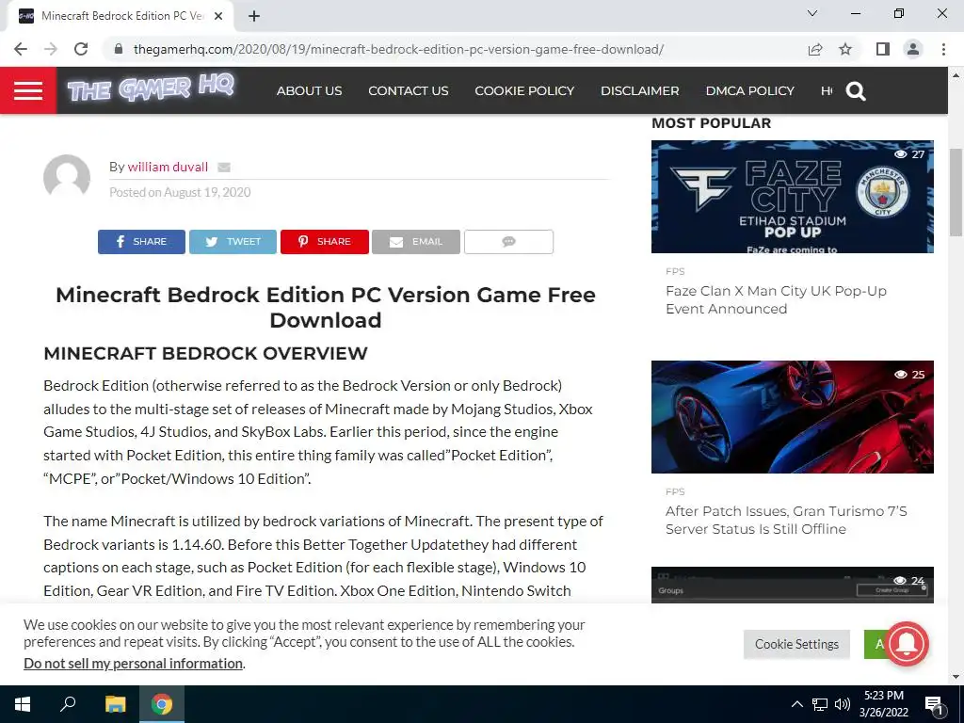Open the red hamburger menu
Image resolution: width=964 pixels, height=723 pixels.
pyautogui.click(x=28, y=90)
